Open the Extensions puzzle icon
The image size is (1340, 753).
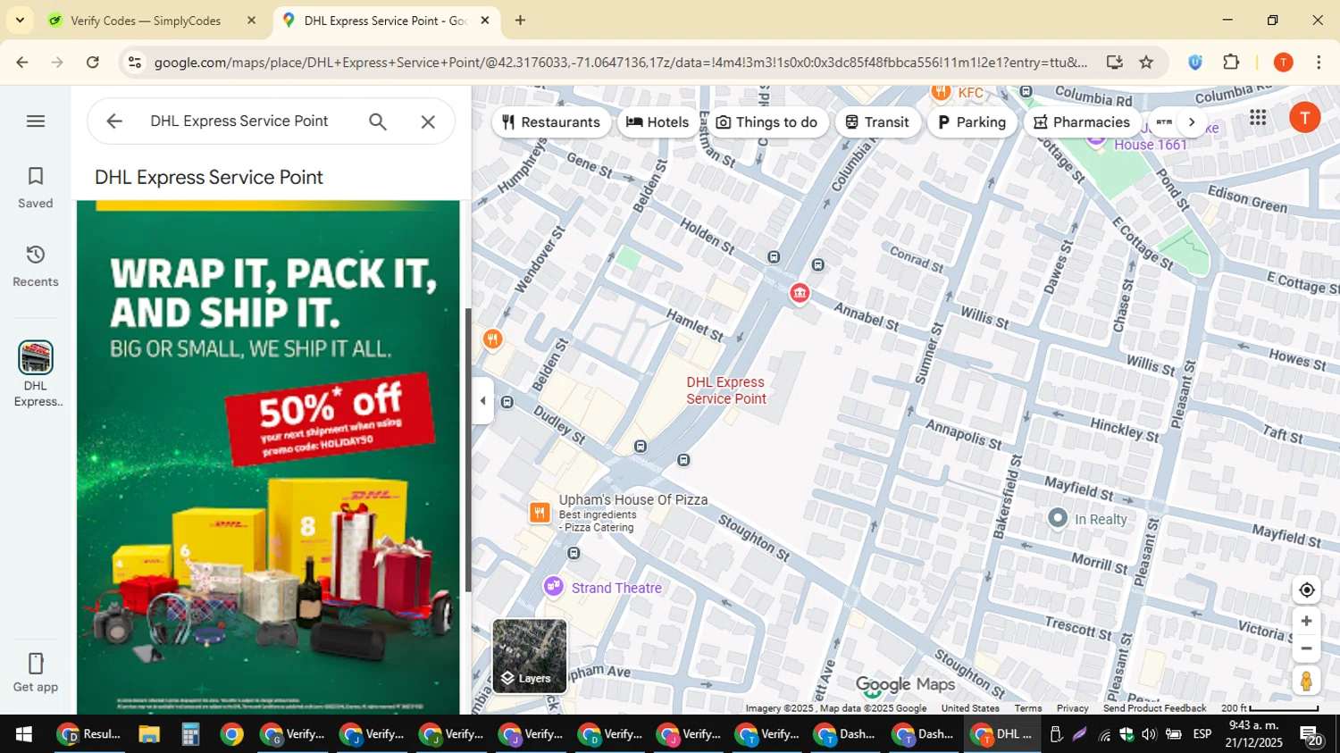tap(1231, 63)
